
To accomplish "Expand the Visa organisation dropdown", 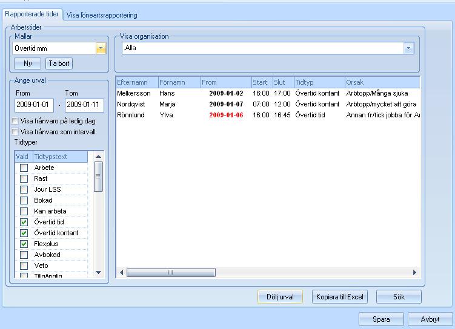I will coord(408,48).
